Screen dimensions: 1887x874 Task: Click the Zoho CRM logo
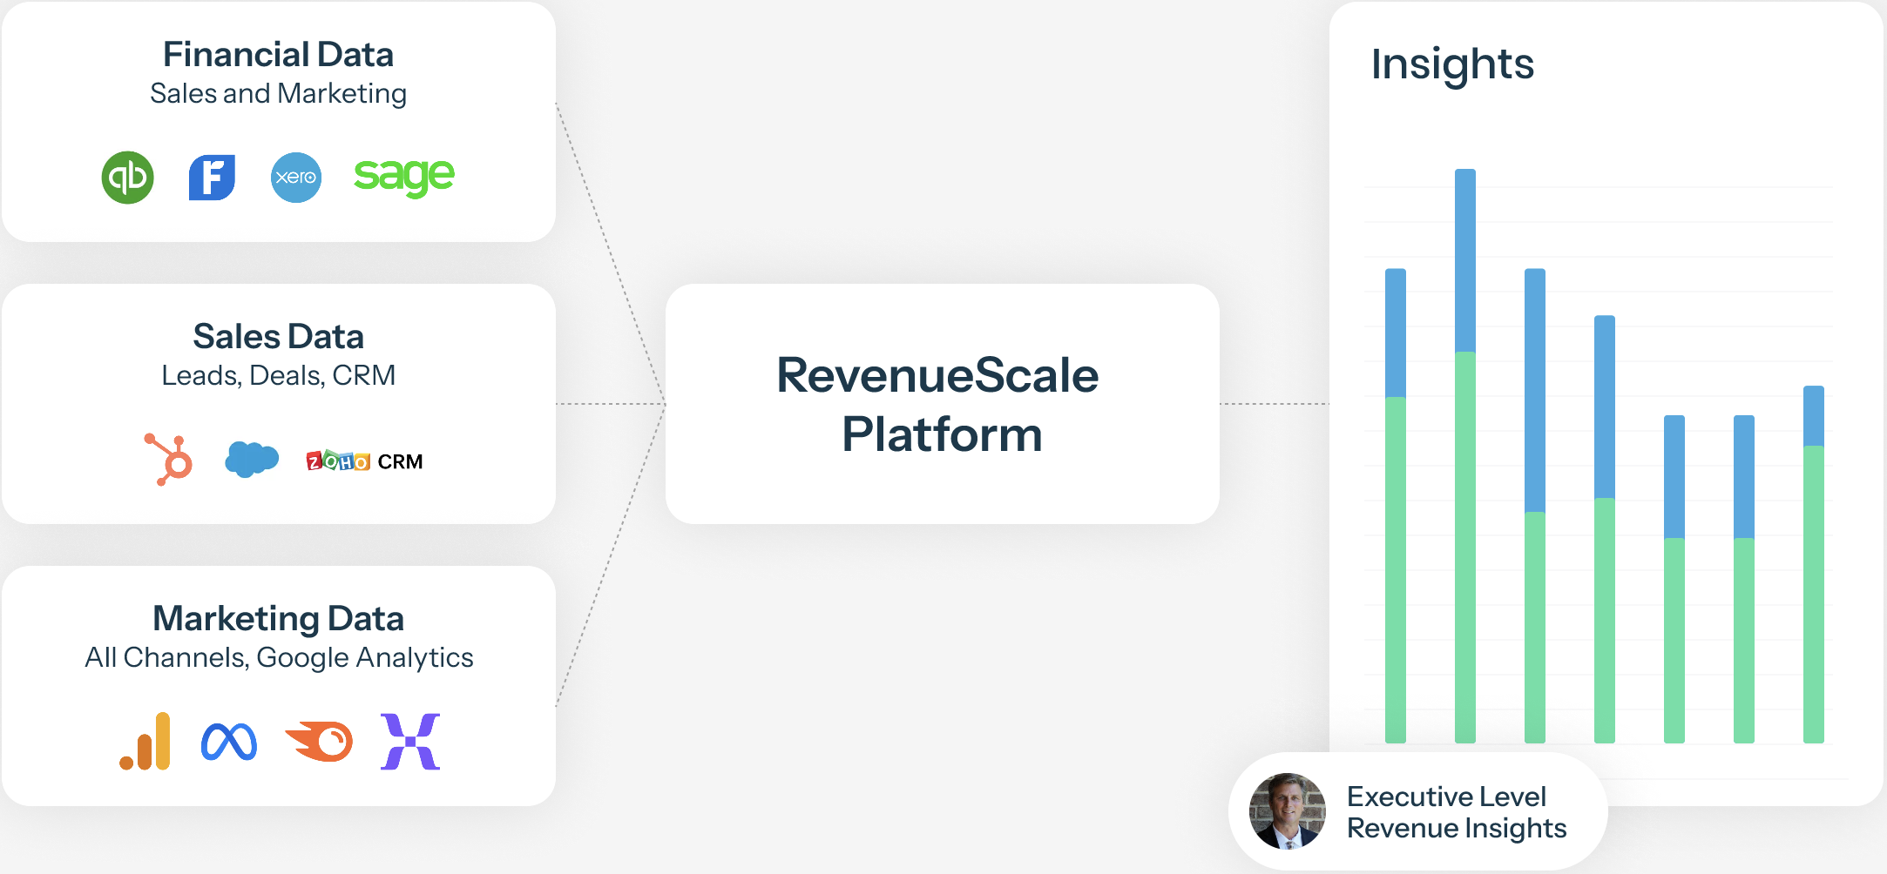364,461
